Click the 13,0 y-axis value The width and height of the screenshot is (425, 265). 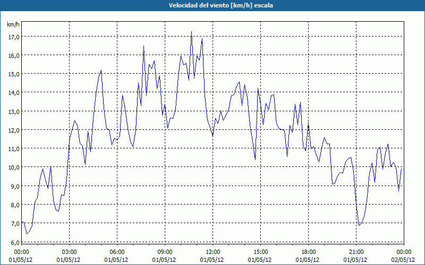pos(14,112)
